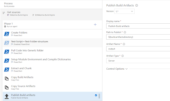The height and width of the screenshot is (101, 170).
Task: Toggle the blue checkmark on Publish Build artifacts
Action: click(x=96, y=95)
